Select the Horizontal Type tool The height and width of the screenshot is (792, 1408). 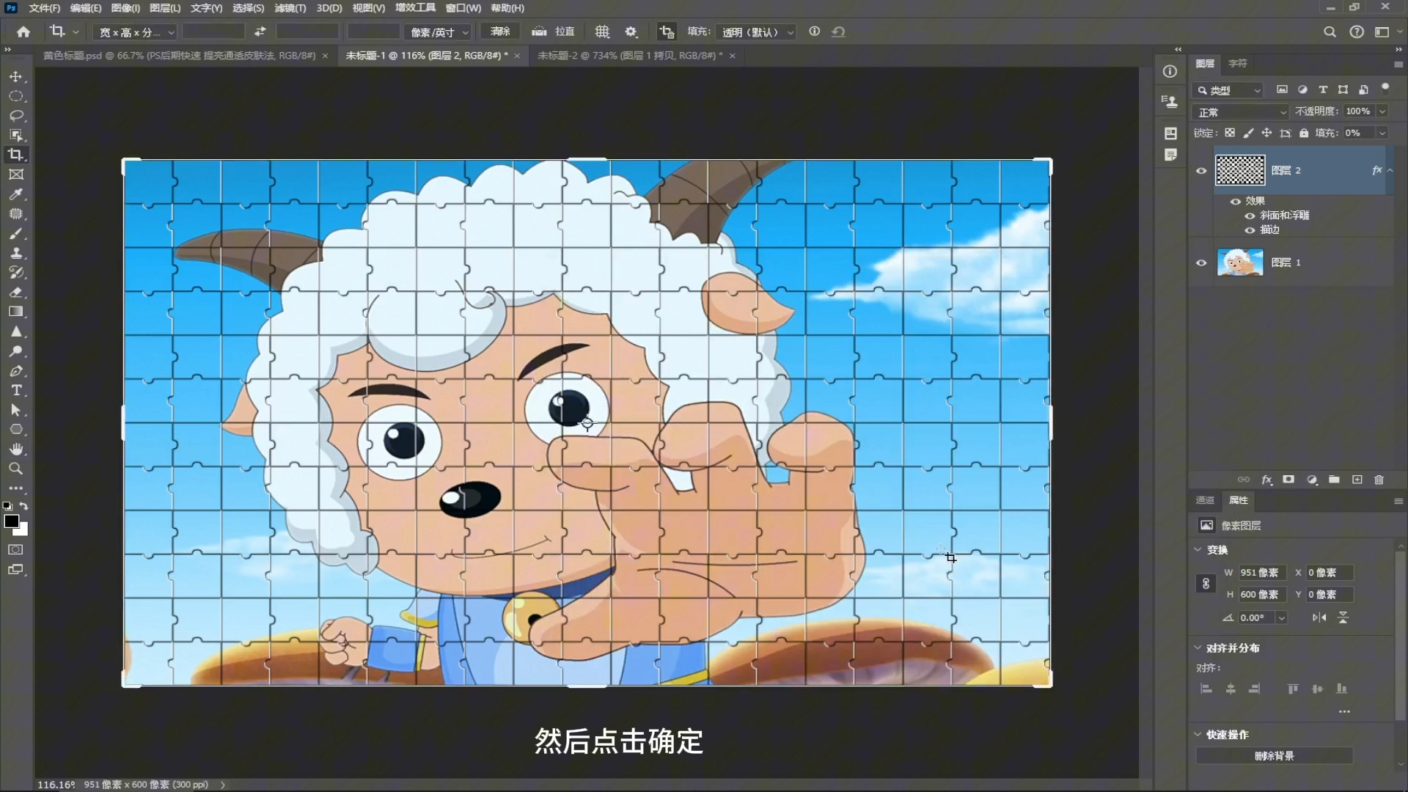[x=15, y=390]
